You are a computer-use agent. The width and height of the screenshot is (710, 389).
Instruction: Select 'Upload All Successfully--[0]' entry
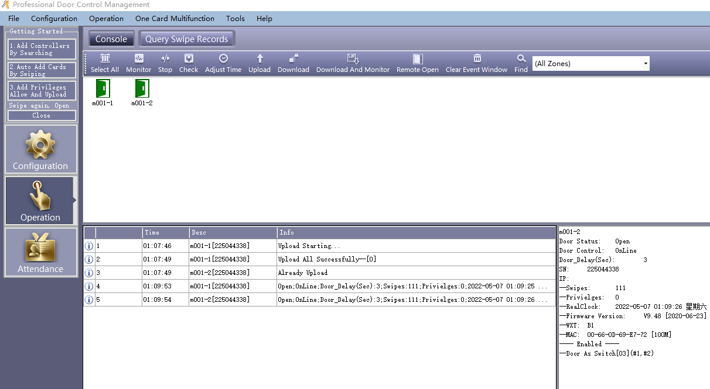(x=327, y=260)
